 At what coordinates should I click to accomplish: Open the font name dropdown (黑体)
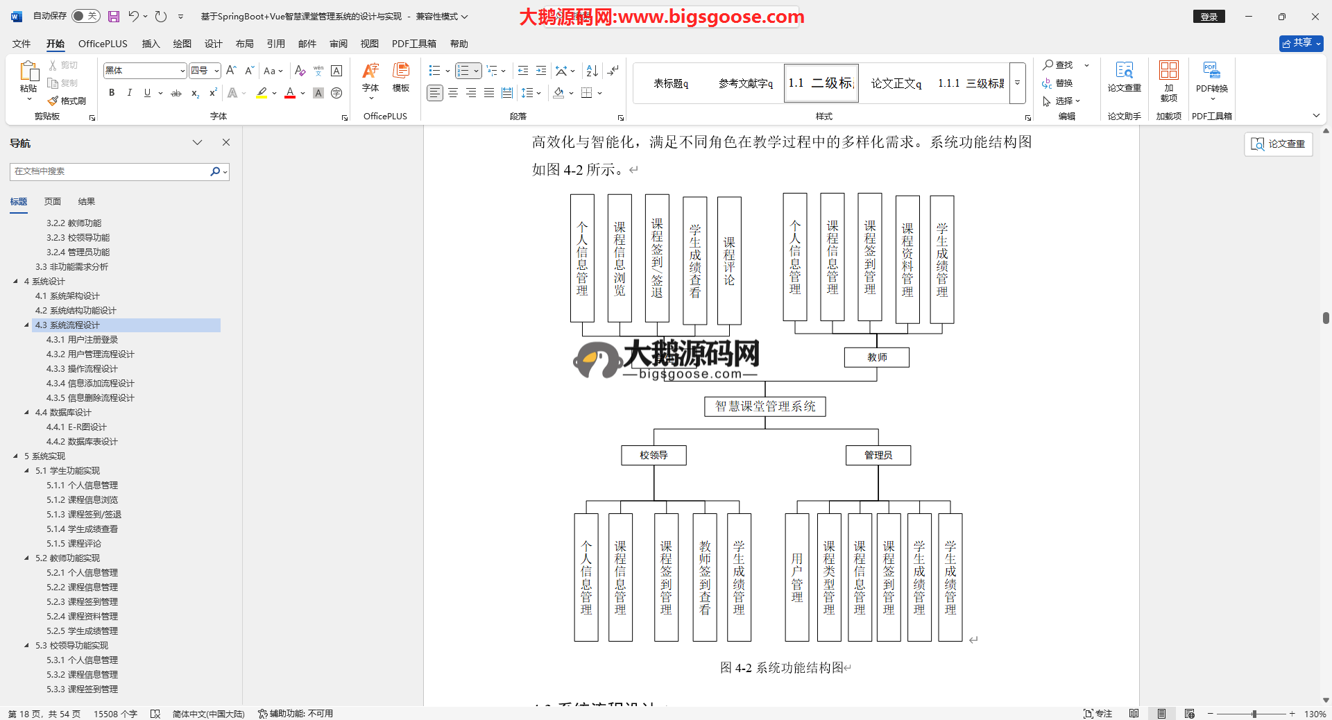(182, 71)
